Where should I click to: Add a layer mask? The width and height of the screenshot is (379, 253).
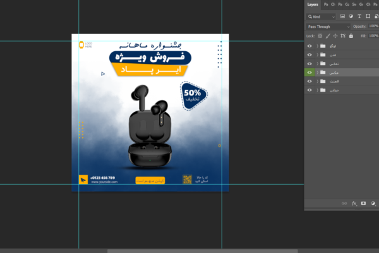[363, 204]
